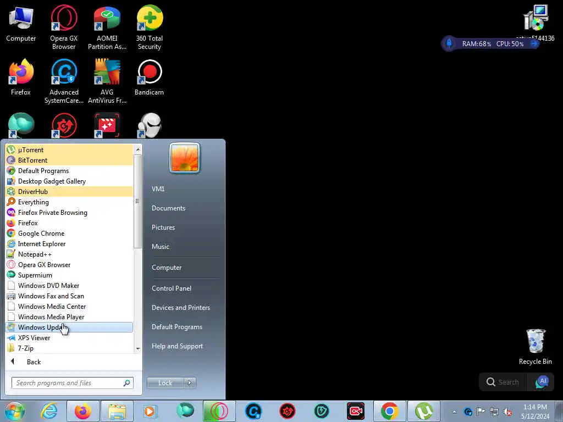Open Windows Update entry
Image resolution: width=563 pixels, height=422 pixels.
click(69, 327)
